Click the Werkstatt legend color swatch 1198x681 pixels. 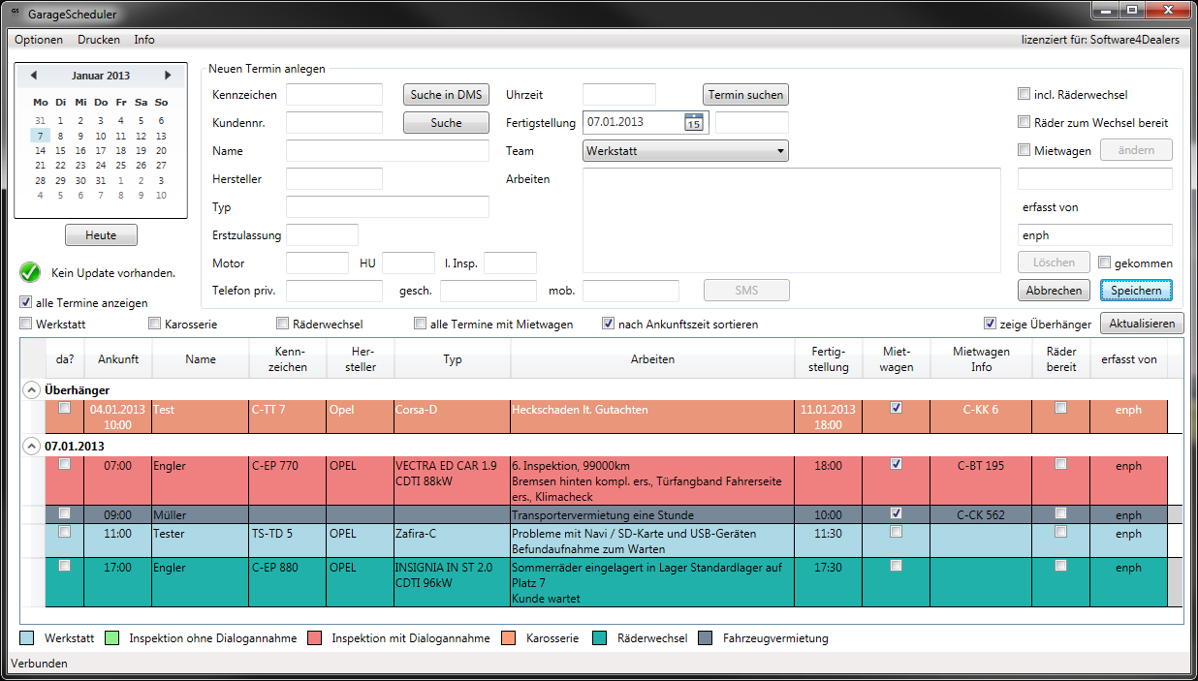click(x=27, y=638)
